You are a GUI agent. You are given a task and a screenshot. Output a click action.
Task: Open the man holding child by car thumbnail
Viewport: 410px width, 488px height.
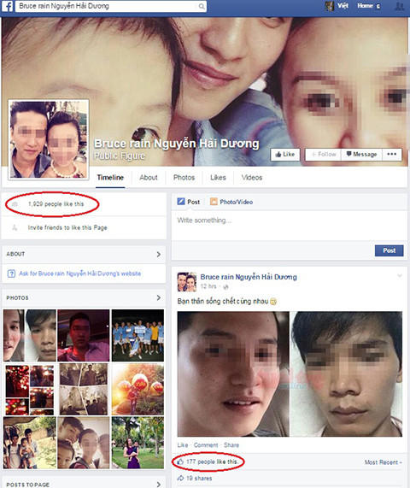[x=30, y=443]
